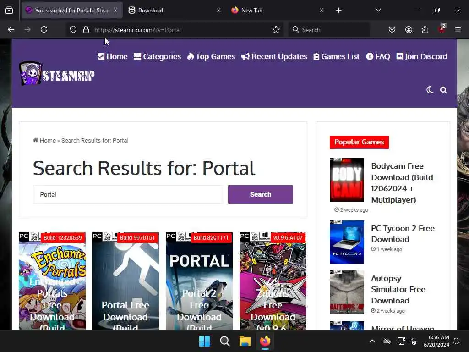List all tabs dropdown arrow
Viewport: 469px width, 352px height.
[378, 10]
